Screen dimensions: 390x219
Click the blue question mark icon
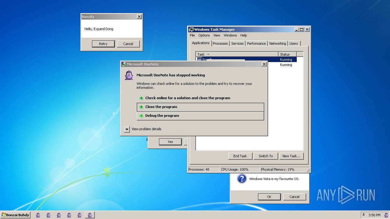click(242, 179)
